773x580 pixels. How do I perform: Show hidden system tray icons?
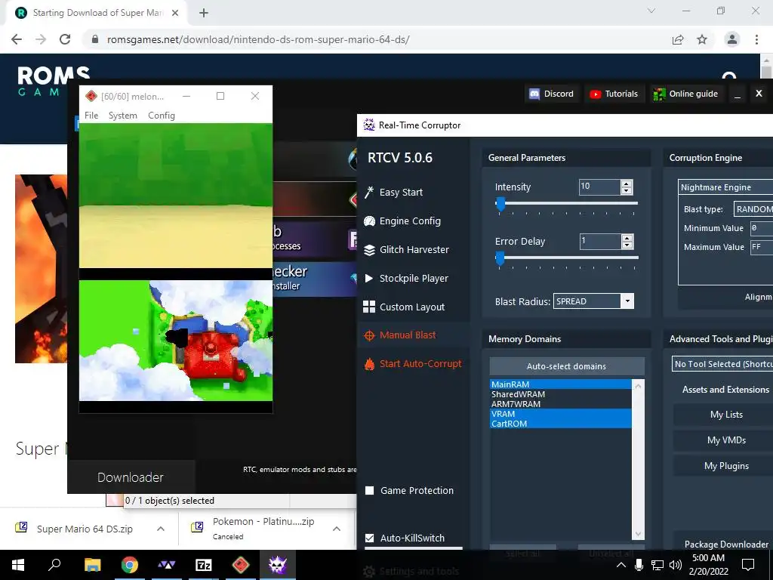(621, 565)
